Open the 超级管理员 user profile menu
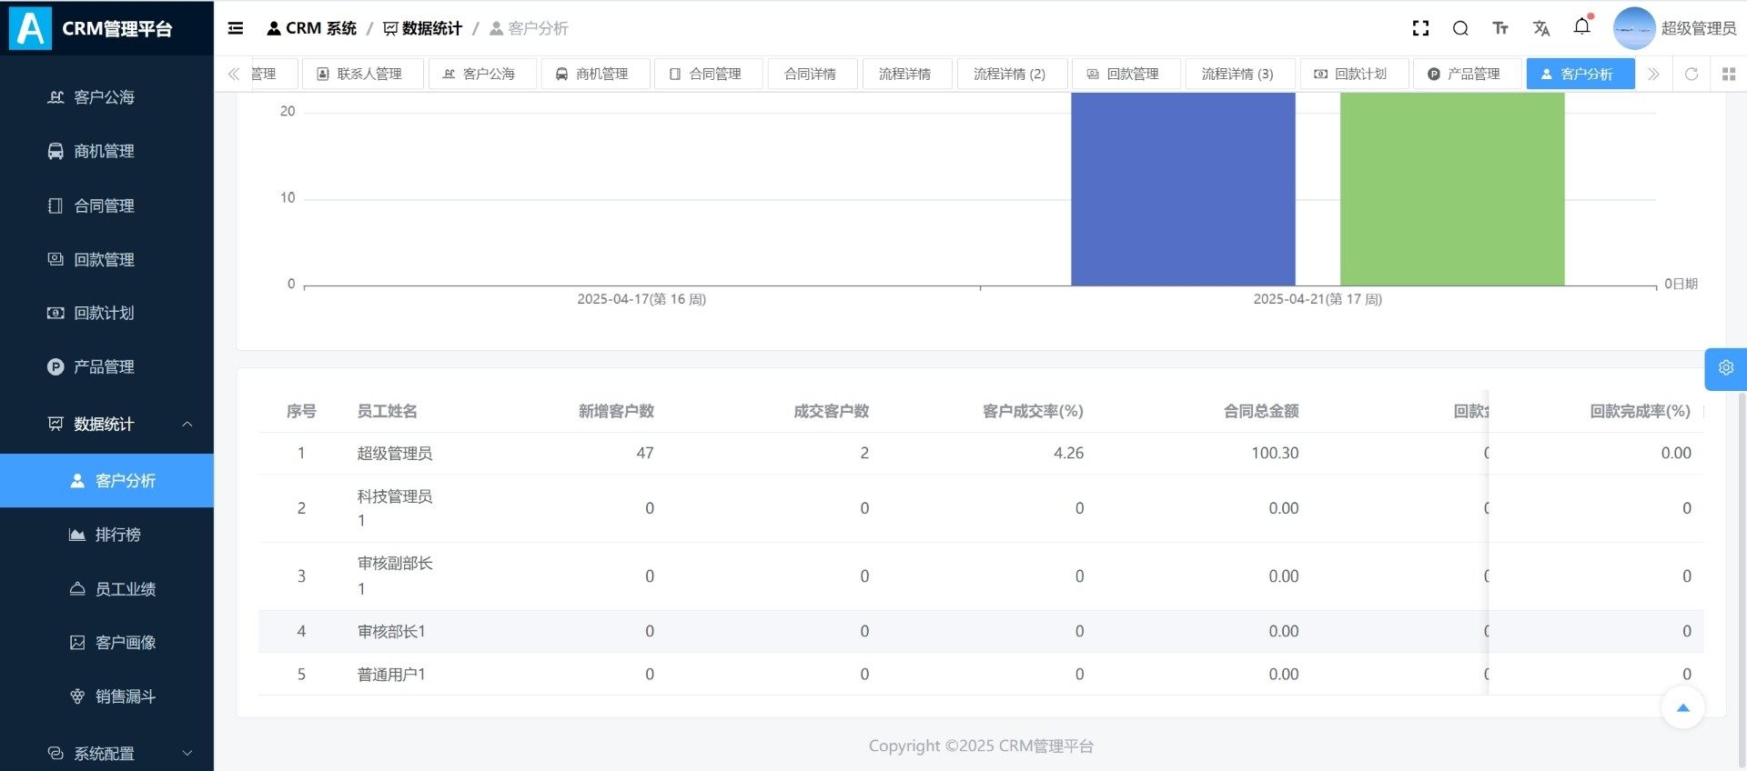 [1675, 28]
